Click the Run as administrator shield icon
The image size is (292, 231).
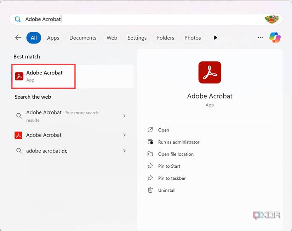click(x=150, y=142)
